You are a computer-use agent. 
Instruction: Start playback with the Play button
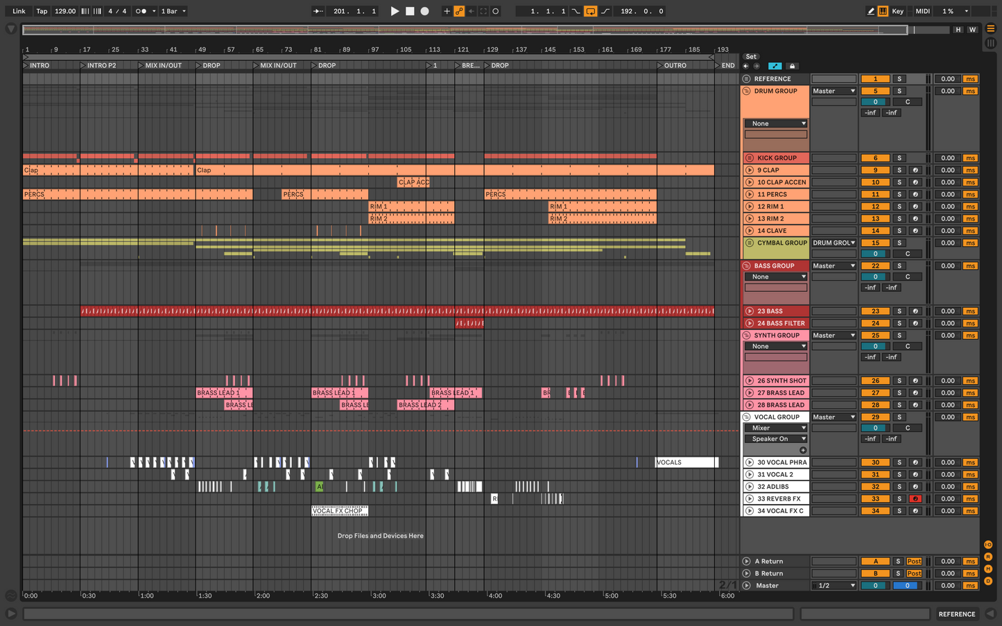(395, 11)
